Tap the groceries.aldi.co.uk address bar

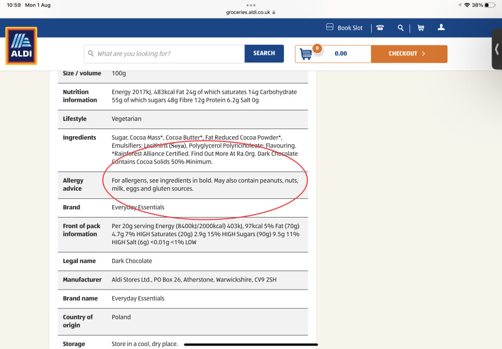251,12
